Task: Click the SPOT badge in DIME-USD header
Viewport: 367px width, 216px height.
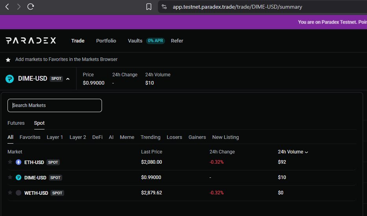Action: click(56, 79)
